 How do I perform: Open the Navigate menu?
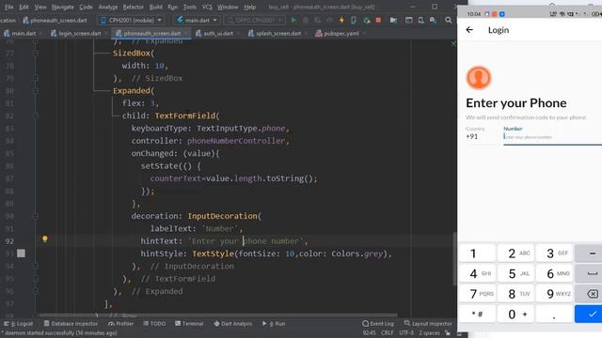63,7
